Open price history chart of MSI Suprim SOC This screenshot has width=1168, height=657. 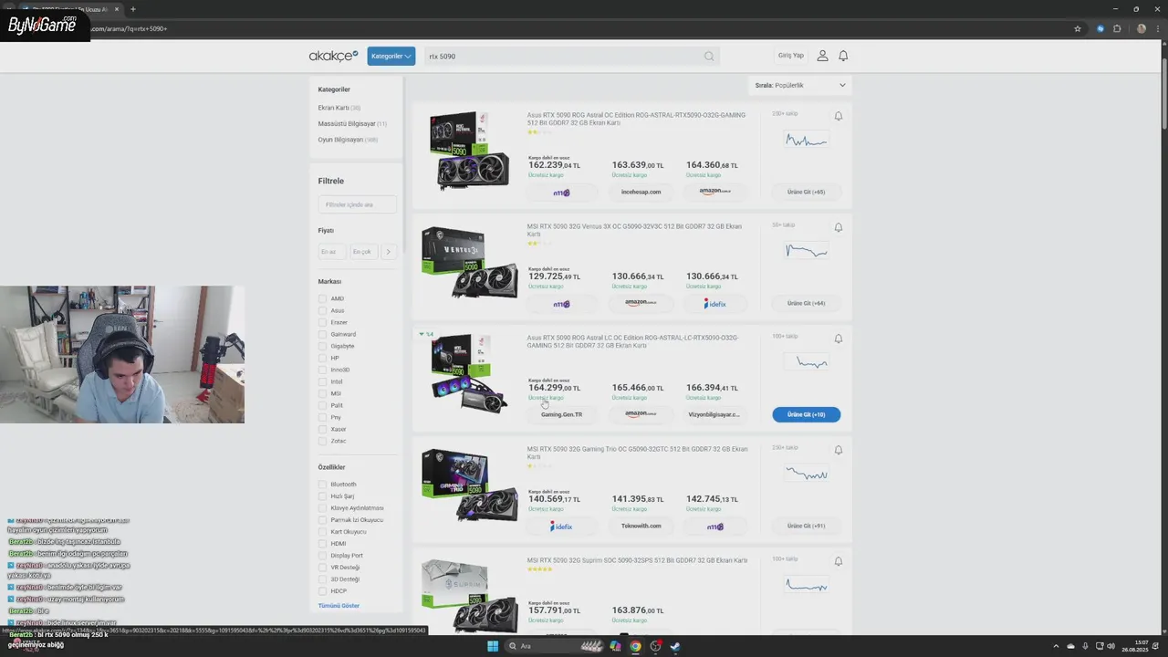click(x=807, y=585)
